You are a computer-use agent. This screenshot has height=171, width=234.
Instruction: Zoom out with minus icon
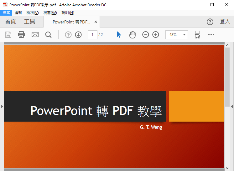[x=145, y=35]
